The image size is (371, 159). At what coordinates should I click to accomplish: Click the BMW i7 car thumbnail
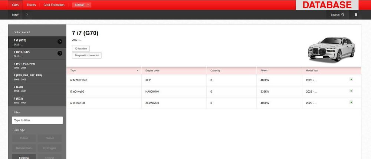pyautogui.click(x=331, y=49)
